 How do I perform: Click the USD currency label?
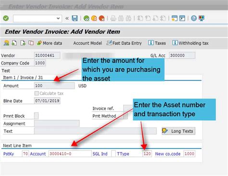tap(82, 86)
